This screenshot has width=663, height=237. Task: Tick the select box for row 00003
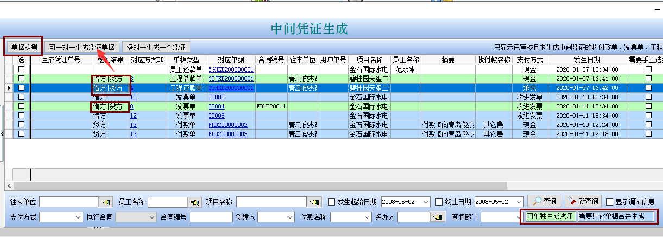22,97
